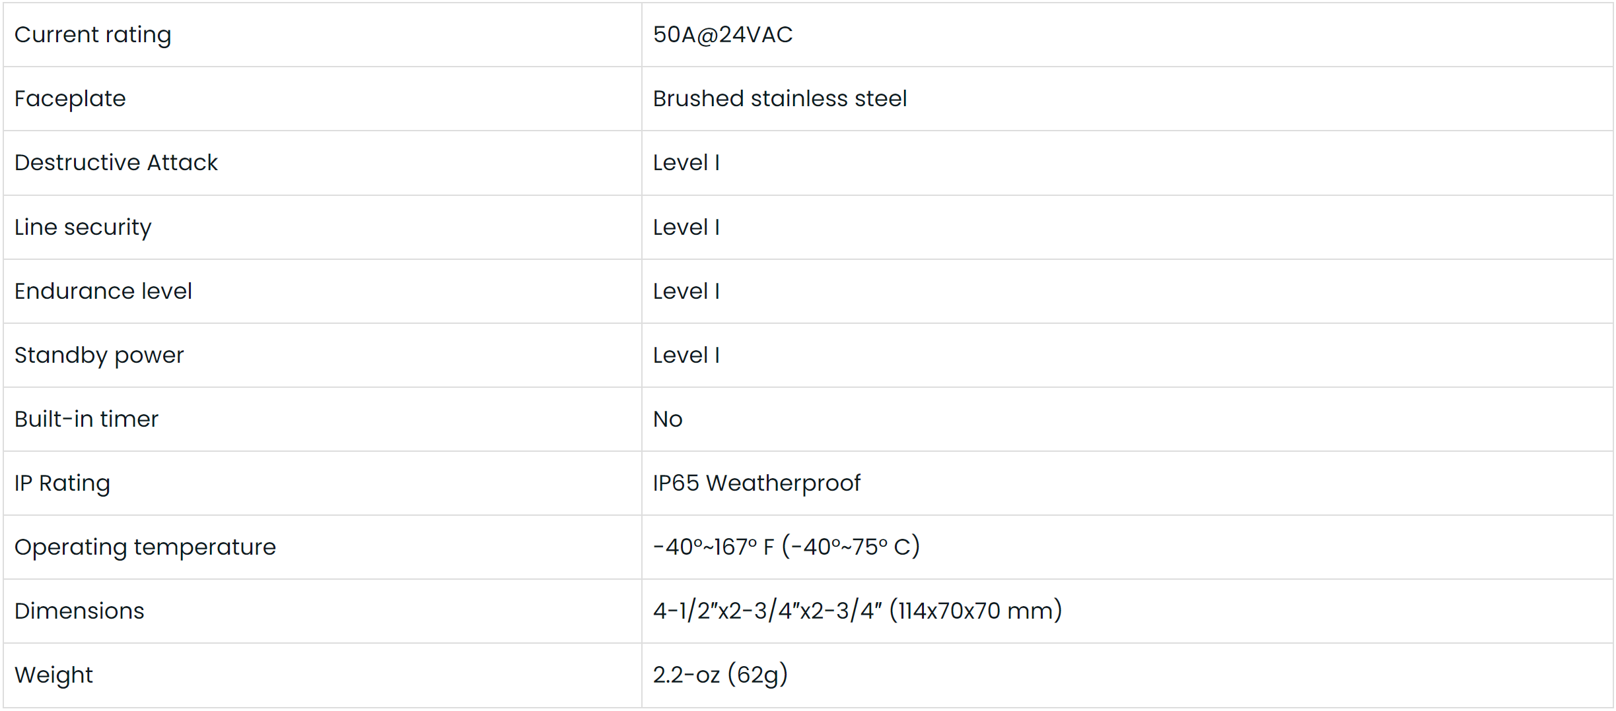Select the "Destructive Attack" label
Viewport: 1616px width, 711px height.
pos(116,162)
